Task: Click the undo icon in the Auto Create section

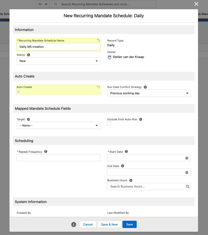Action: (98, 87)
